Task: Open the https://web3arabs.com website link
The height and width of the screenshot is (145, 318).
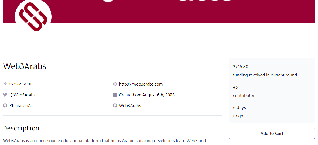Action: (x=141, y=84)
